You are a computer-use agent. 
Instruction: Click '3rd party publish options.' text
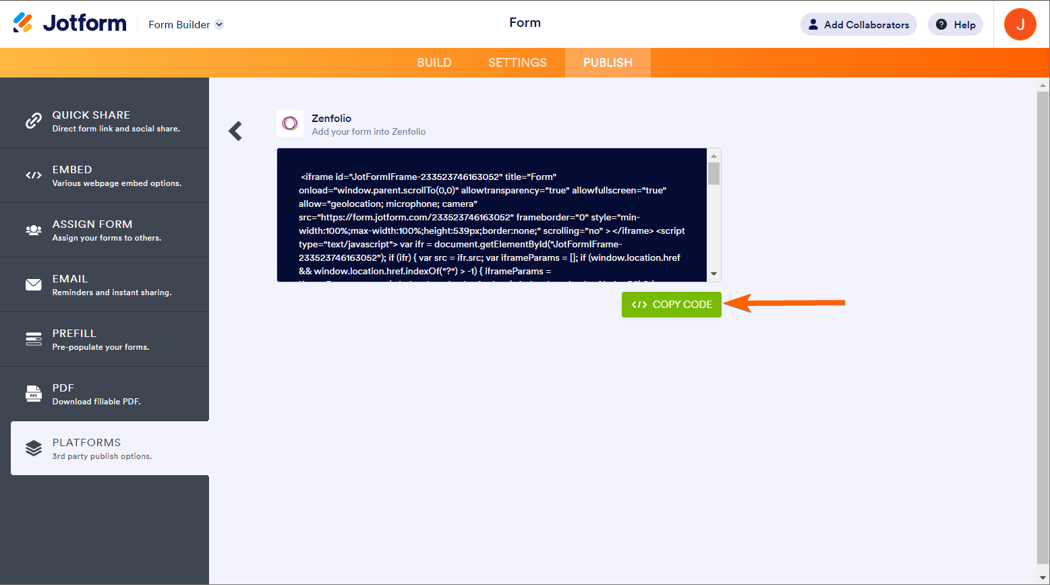pos(102,456)
